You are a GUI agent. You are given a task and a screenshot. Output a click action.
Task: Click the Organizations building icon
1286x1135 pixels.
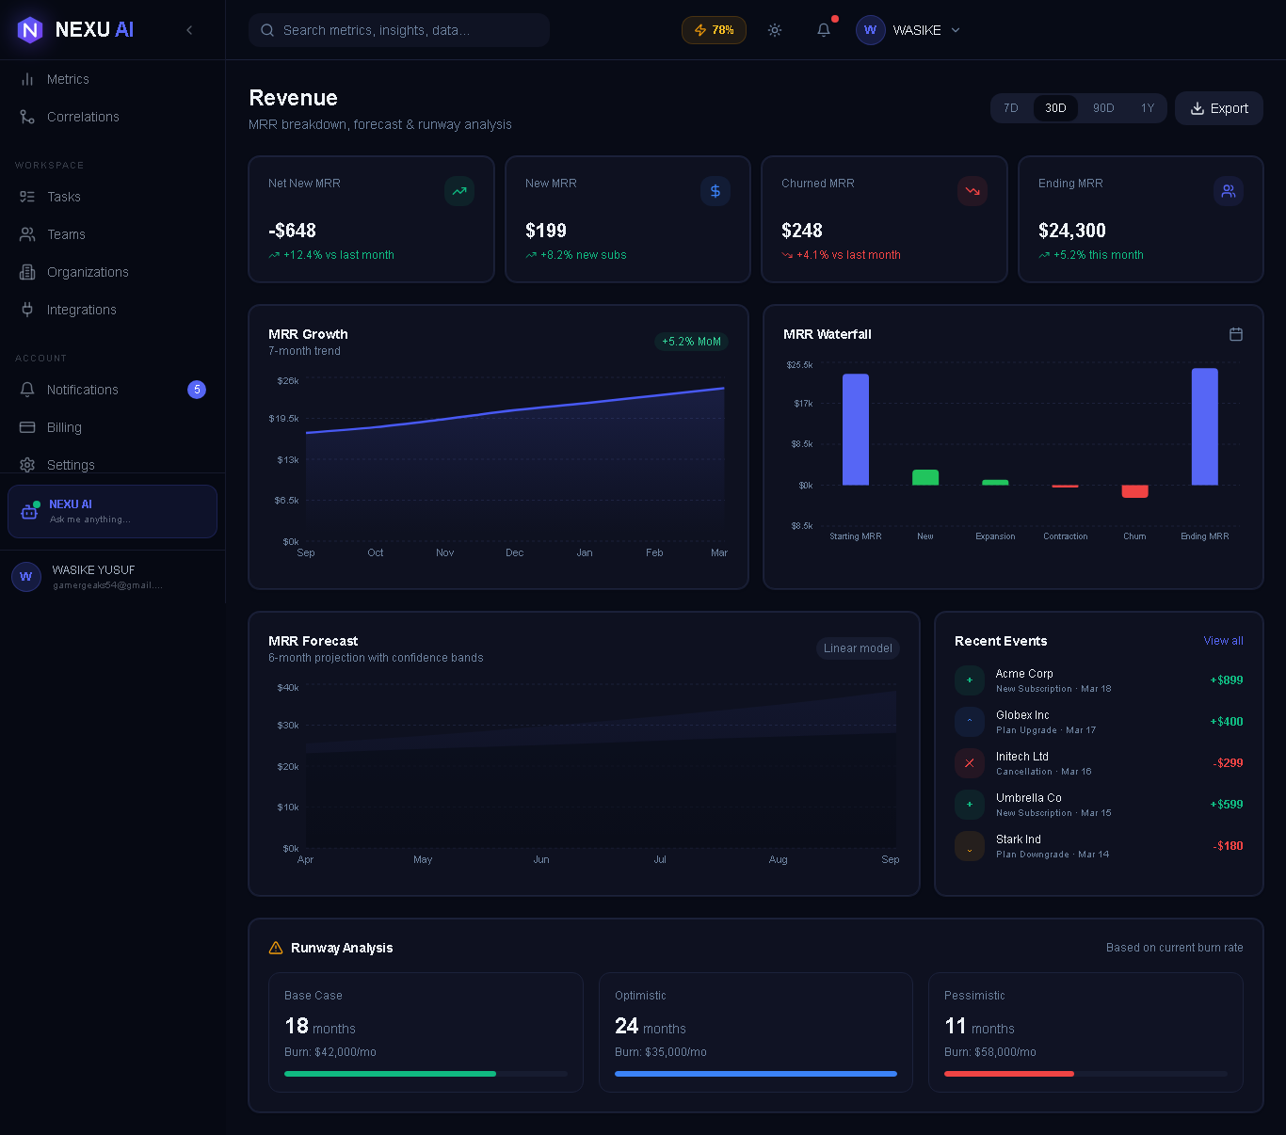tap(27, 272)
